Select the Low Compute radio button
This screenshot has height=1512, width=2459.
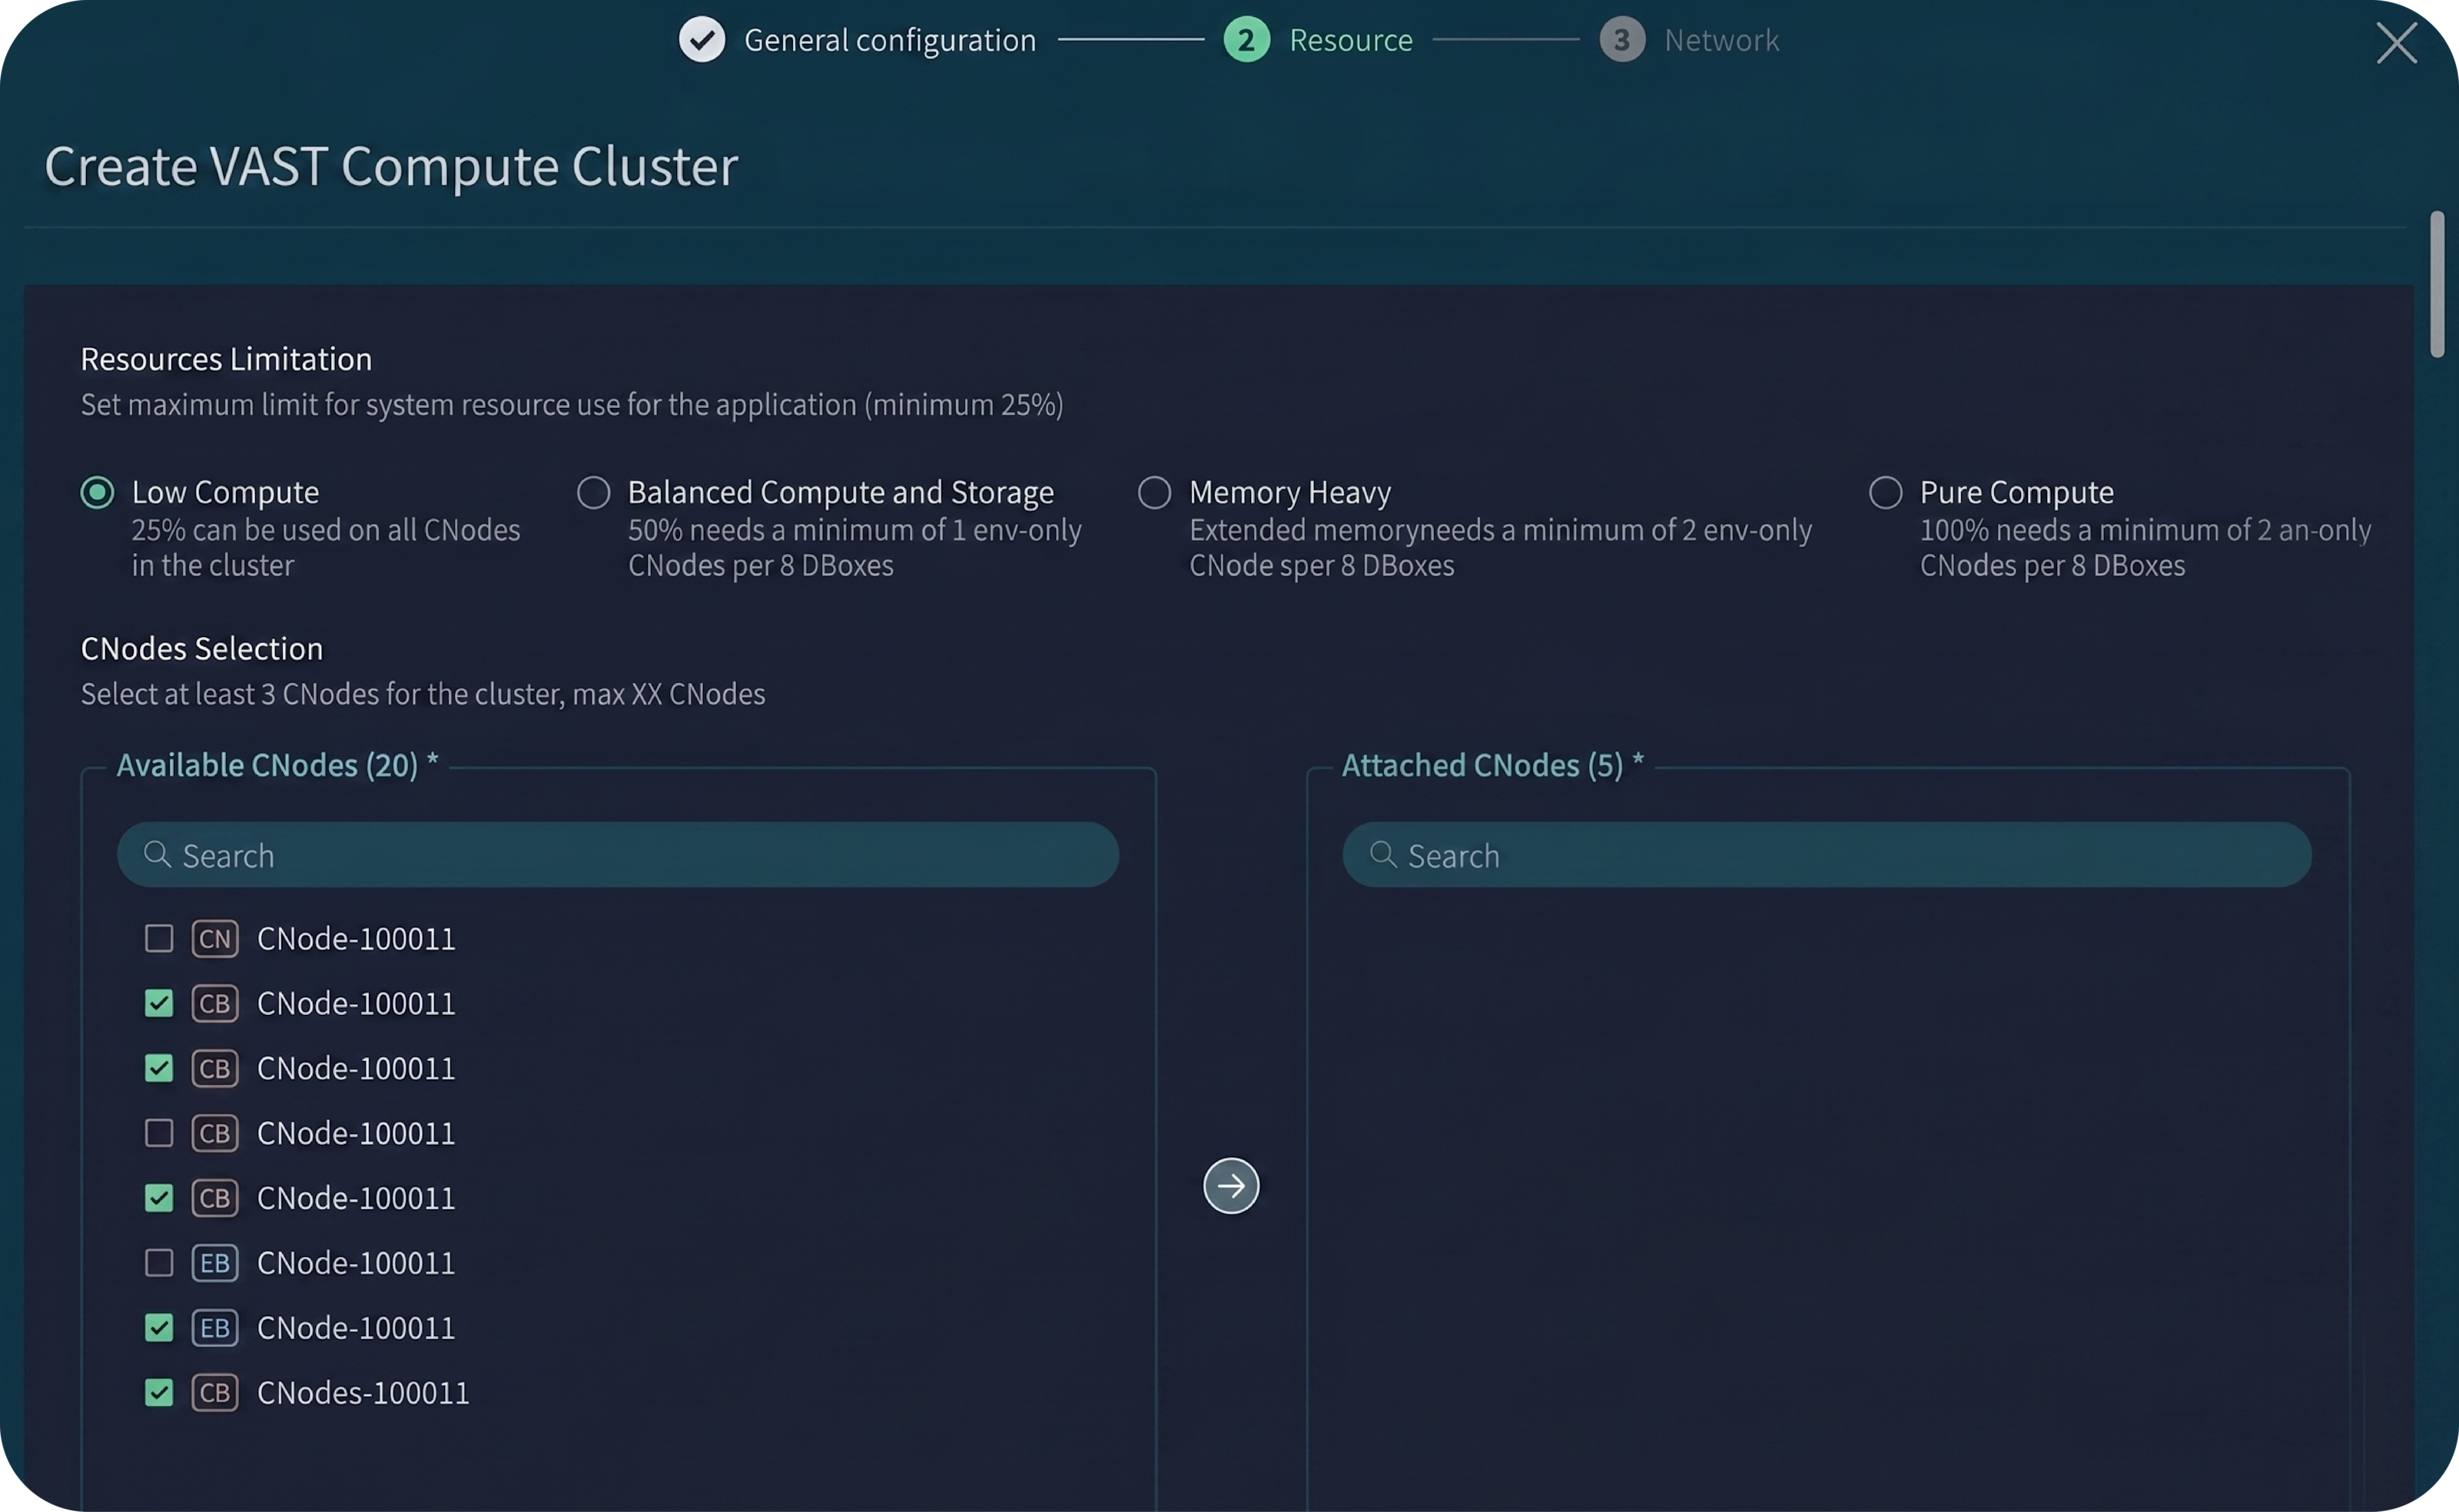click(x=97, y=492)
